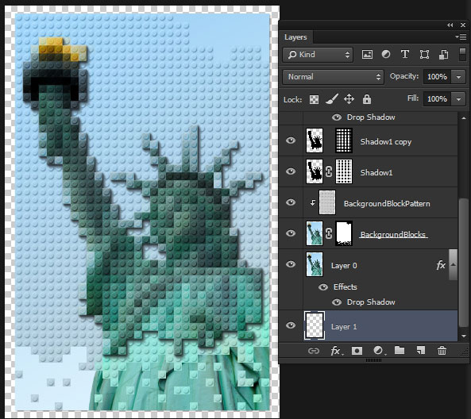Select the Shadow1 mask thumbnail
Screen dimensions: 471x419
coord(344,171)
